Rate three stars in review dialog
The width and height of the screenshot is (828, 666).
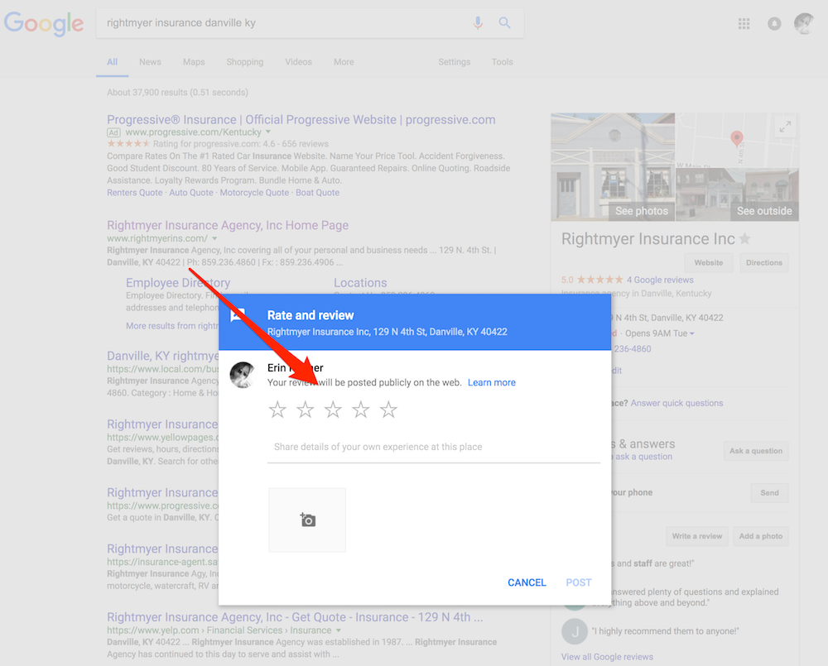(x=333, y=410)
